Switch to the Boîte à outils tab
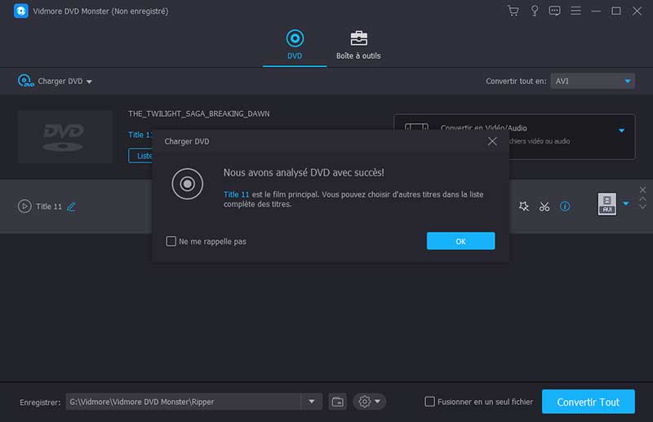Viewport: 653px width, 422px height. [358, 45]
